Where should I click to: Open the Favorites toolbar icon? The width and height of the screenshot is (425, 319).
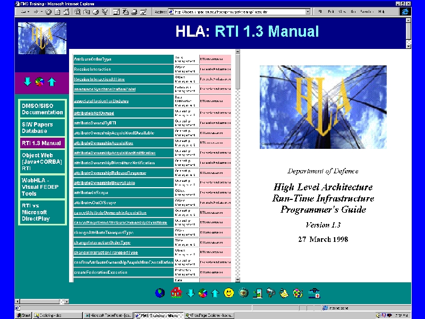click(87, 12)
